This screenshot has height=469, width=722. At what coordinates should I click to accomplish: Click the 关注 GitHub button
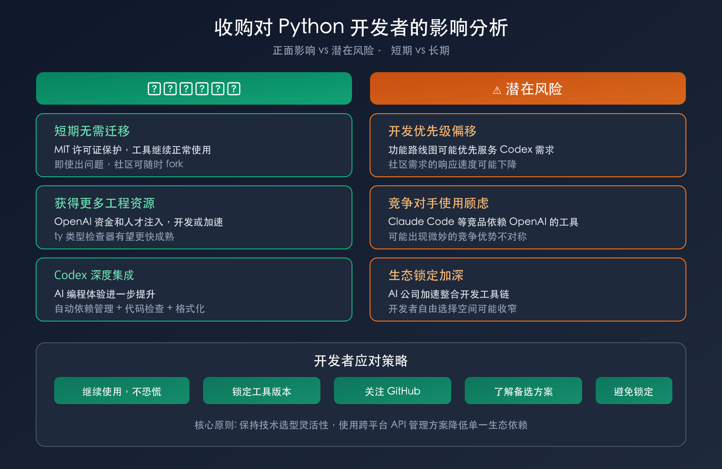click(x=392, y=391)
